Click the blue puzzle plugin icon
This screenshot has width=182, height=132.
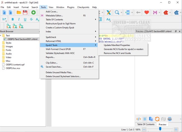(176, 12)
